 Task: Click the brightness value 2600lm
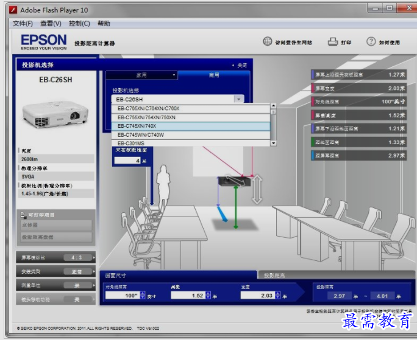(x=56, y=159)
